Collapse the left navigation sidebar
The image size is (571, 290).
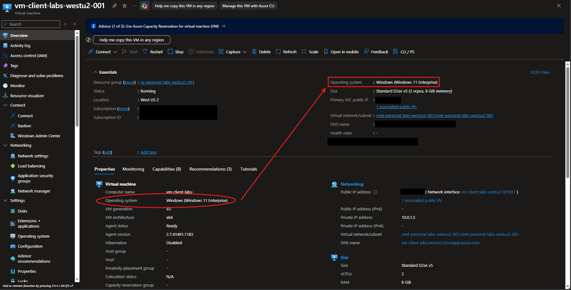[75, 24]
